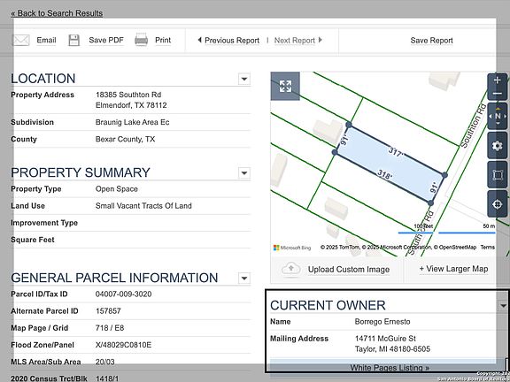Collapse the Property Summary section arrow

click(x=244, y=172)
